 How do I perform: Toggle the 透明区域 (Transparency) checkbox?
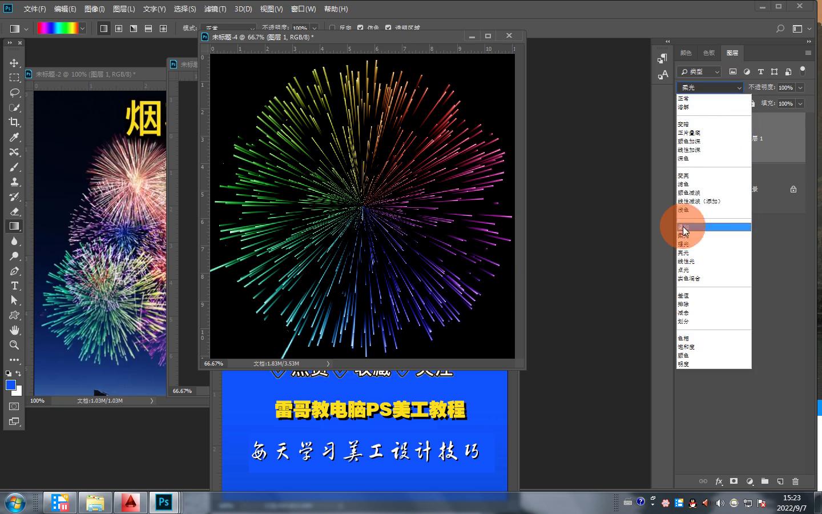[388, 27]
